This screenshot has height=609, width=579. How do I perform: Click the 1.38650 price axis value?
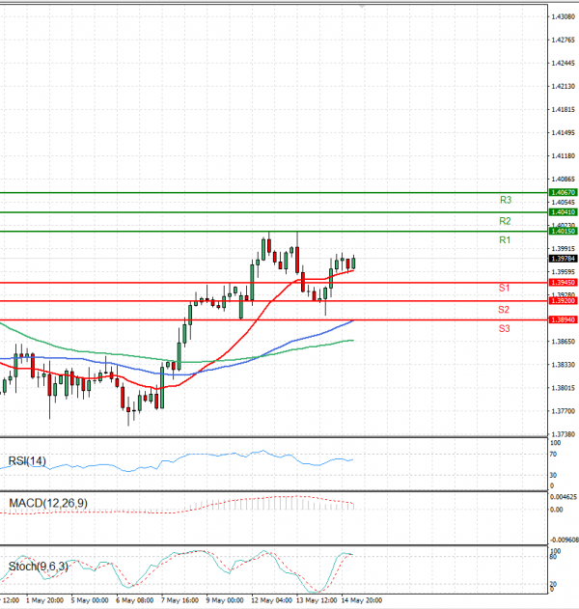564,342
